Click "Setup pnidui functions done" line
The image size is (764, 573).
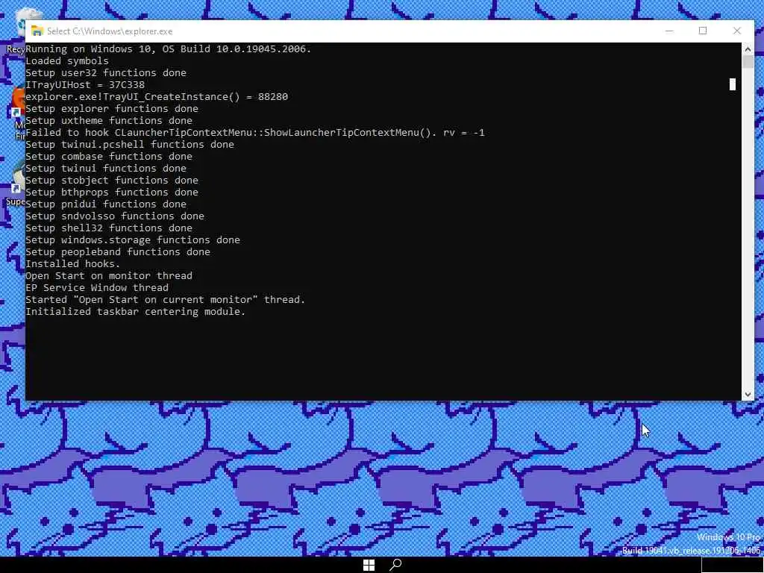(x=106, y=204)
